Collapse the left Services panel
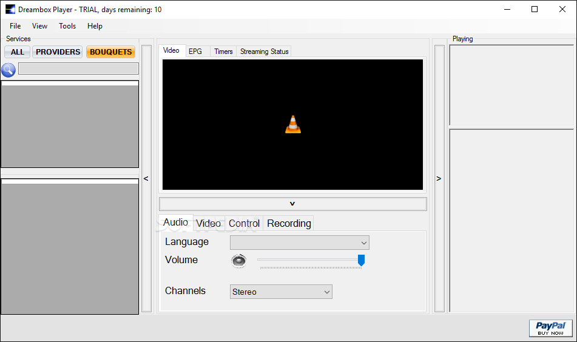The image size is (577, 342). (146, 179)
